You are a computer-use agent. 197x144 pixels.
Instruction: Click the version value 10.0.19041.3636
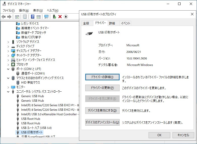coord(136,58)
